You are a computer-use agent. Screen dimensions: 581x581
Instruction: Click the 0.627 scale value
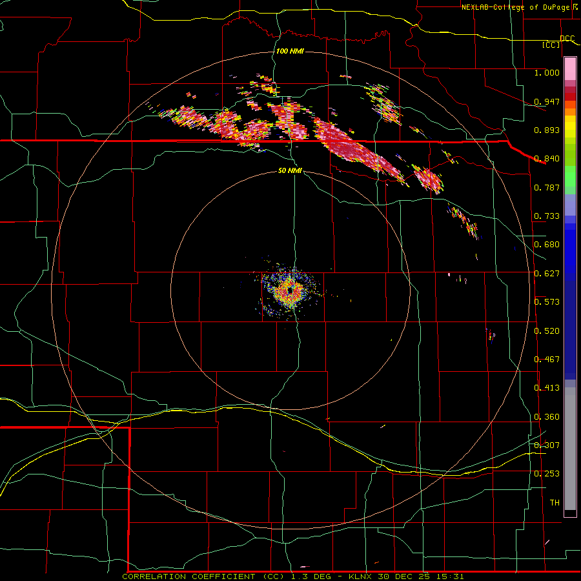547,274
